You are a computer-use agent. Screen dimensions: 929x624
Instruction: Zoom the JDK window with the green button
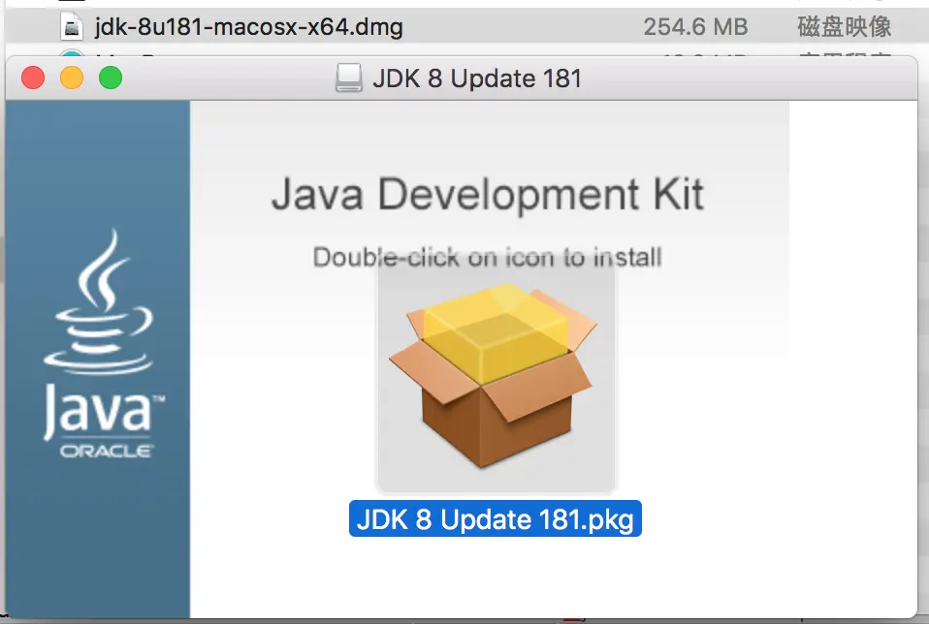[x=111, y=78]
